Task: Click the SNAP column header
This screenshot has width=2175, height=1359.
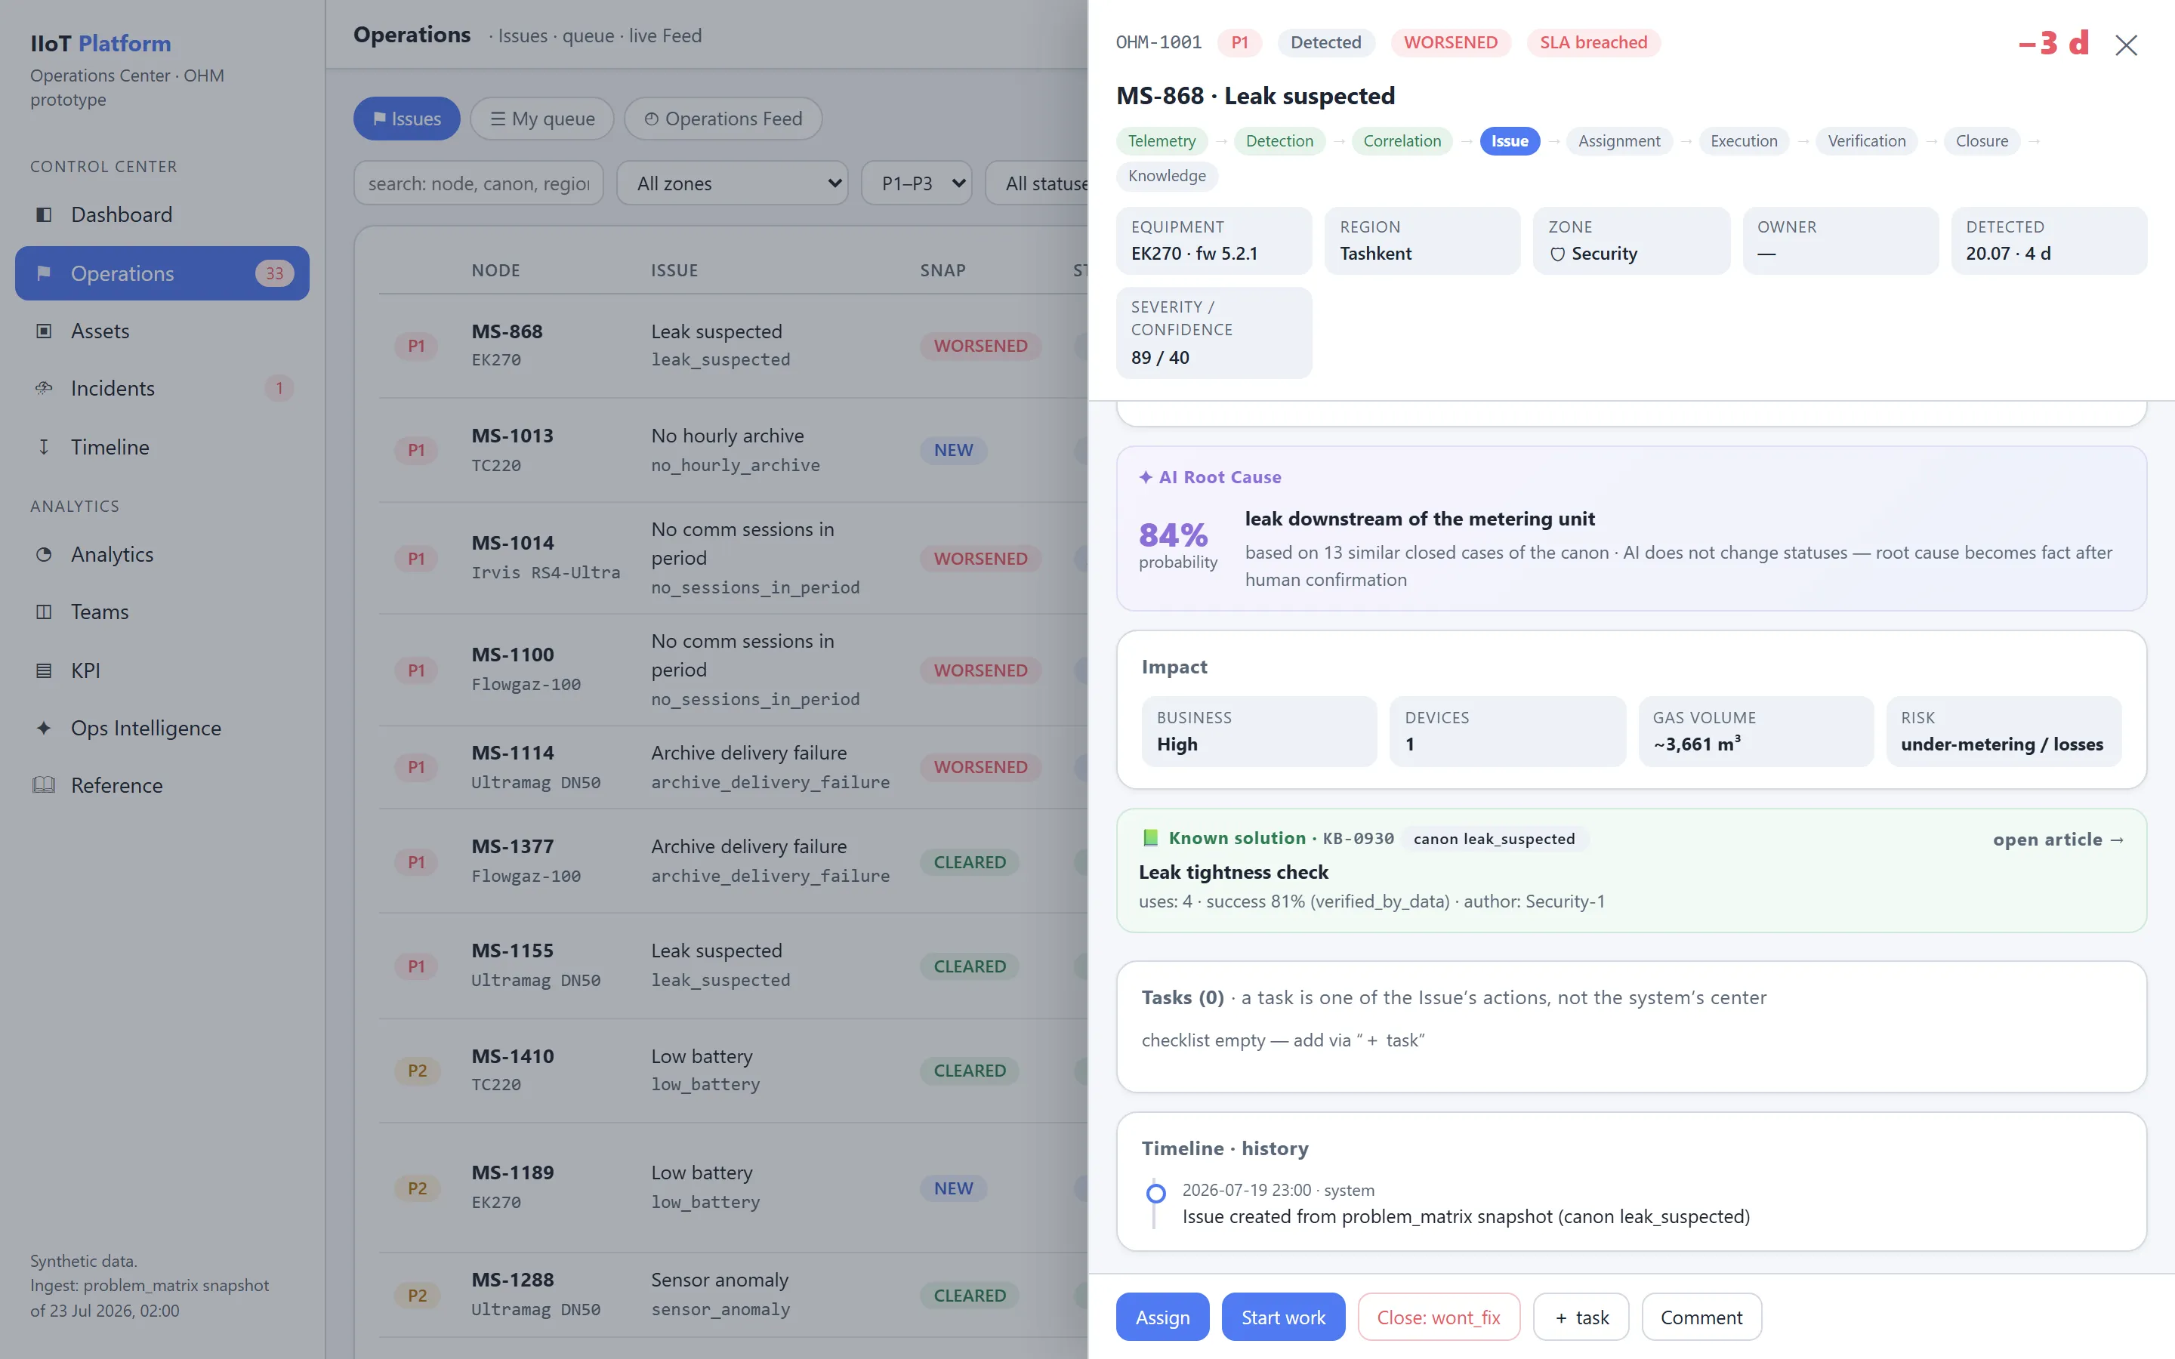Action: (x=942, y=270)
